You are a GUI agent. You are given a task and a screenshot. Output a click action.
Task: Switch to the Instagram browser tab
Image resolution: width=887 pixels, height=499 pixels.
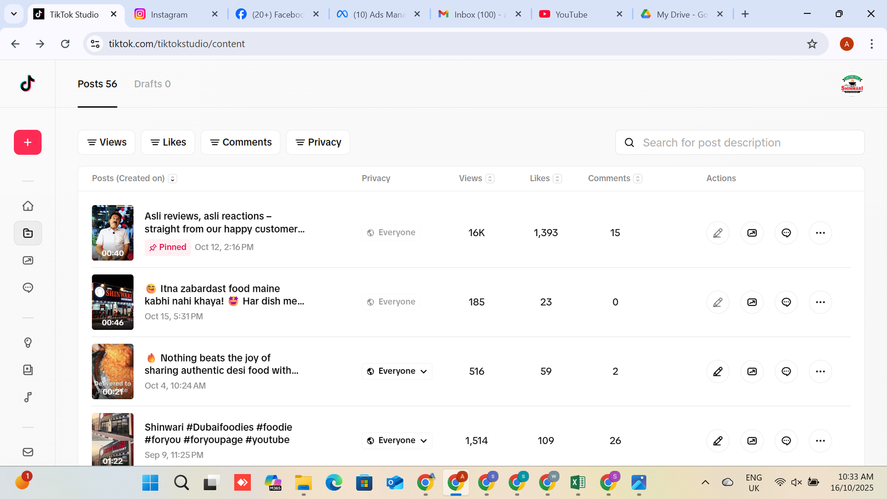[169, 14]
